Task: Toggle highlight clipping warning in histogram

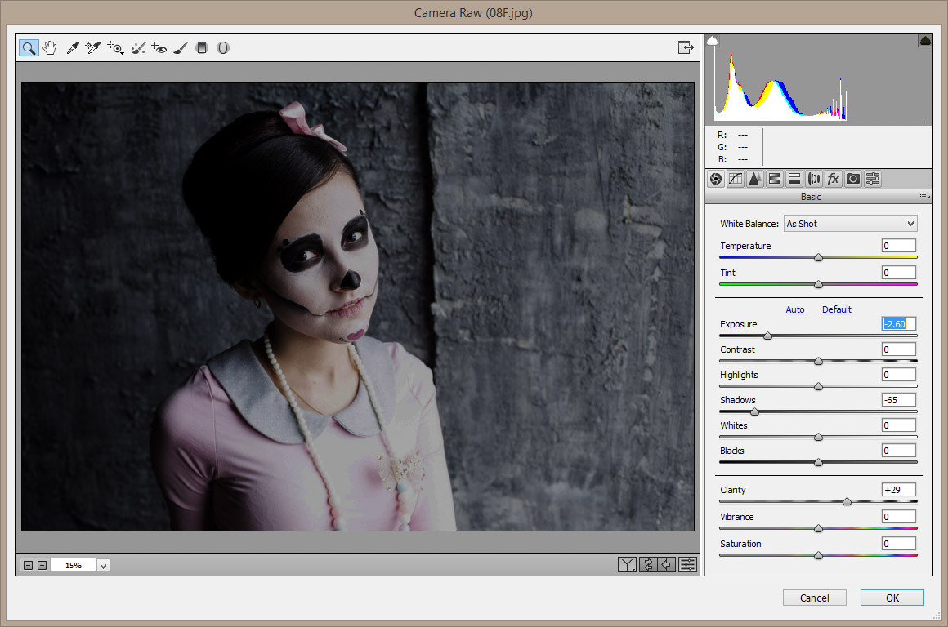Action: [925, 41]
